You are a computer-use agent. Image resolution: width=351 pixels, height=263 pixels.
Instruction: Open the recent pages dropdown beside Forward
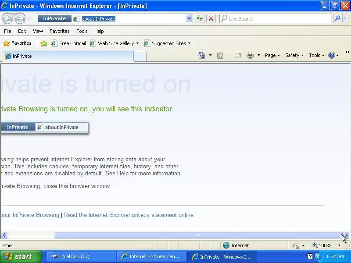[30, 18]
